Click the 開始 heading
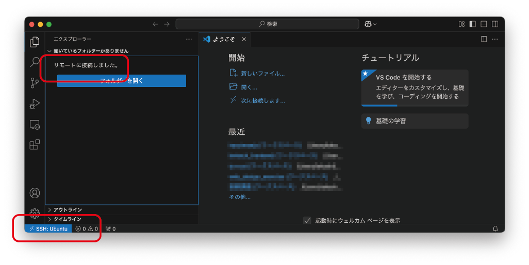This screenshot has height=265, width=529. 237,58
